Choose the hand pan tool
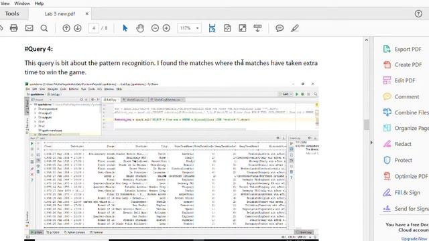429x241 pixels. pyautogui.click(x=140, y=28)
